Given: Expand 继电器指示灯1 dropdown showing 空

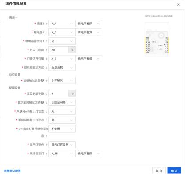Looking at the screenshot, I should pyautogui.click(x=62, y=41).
